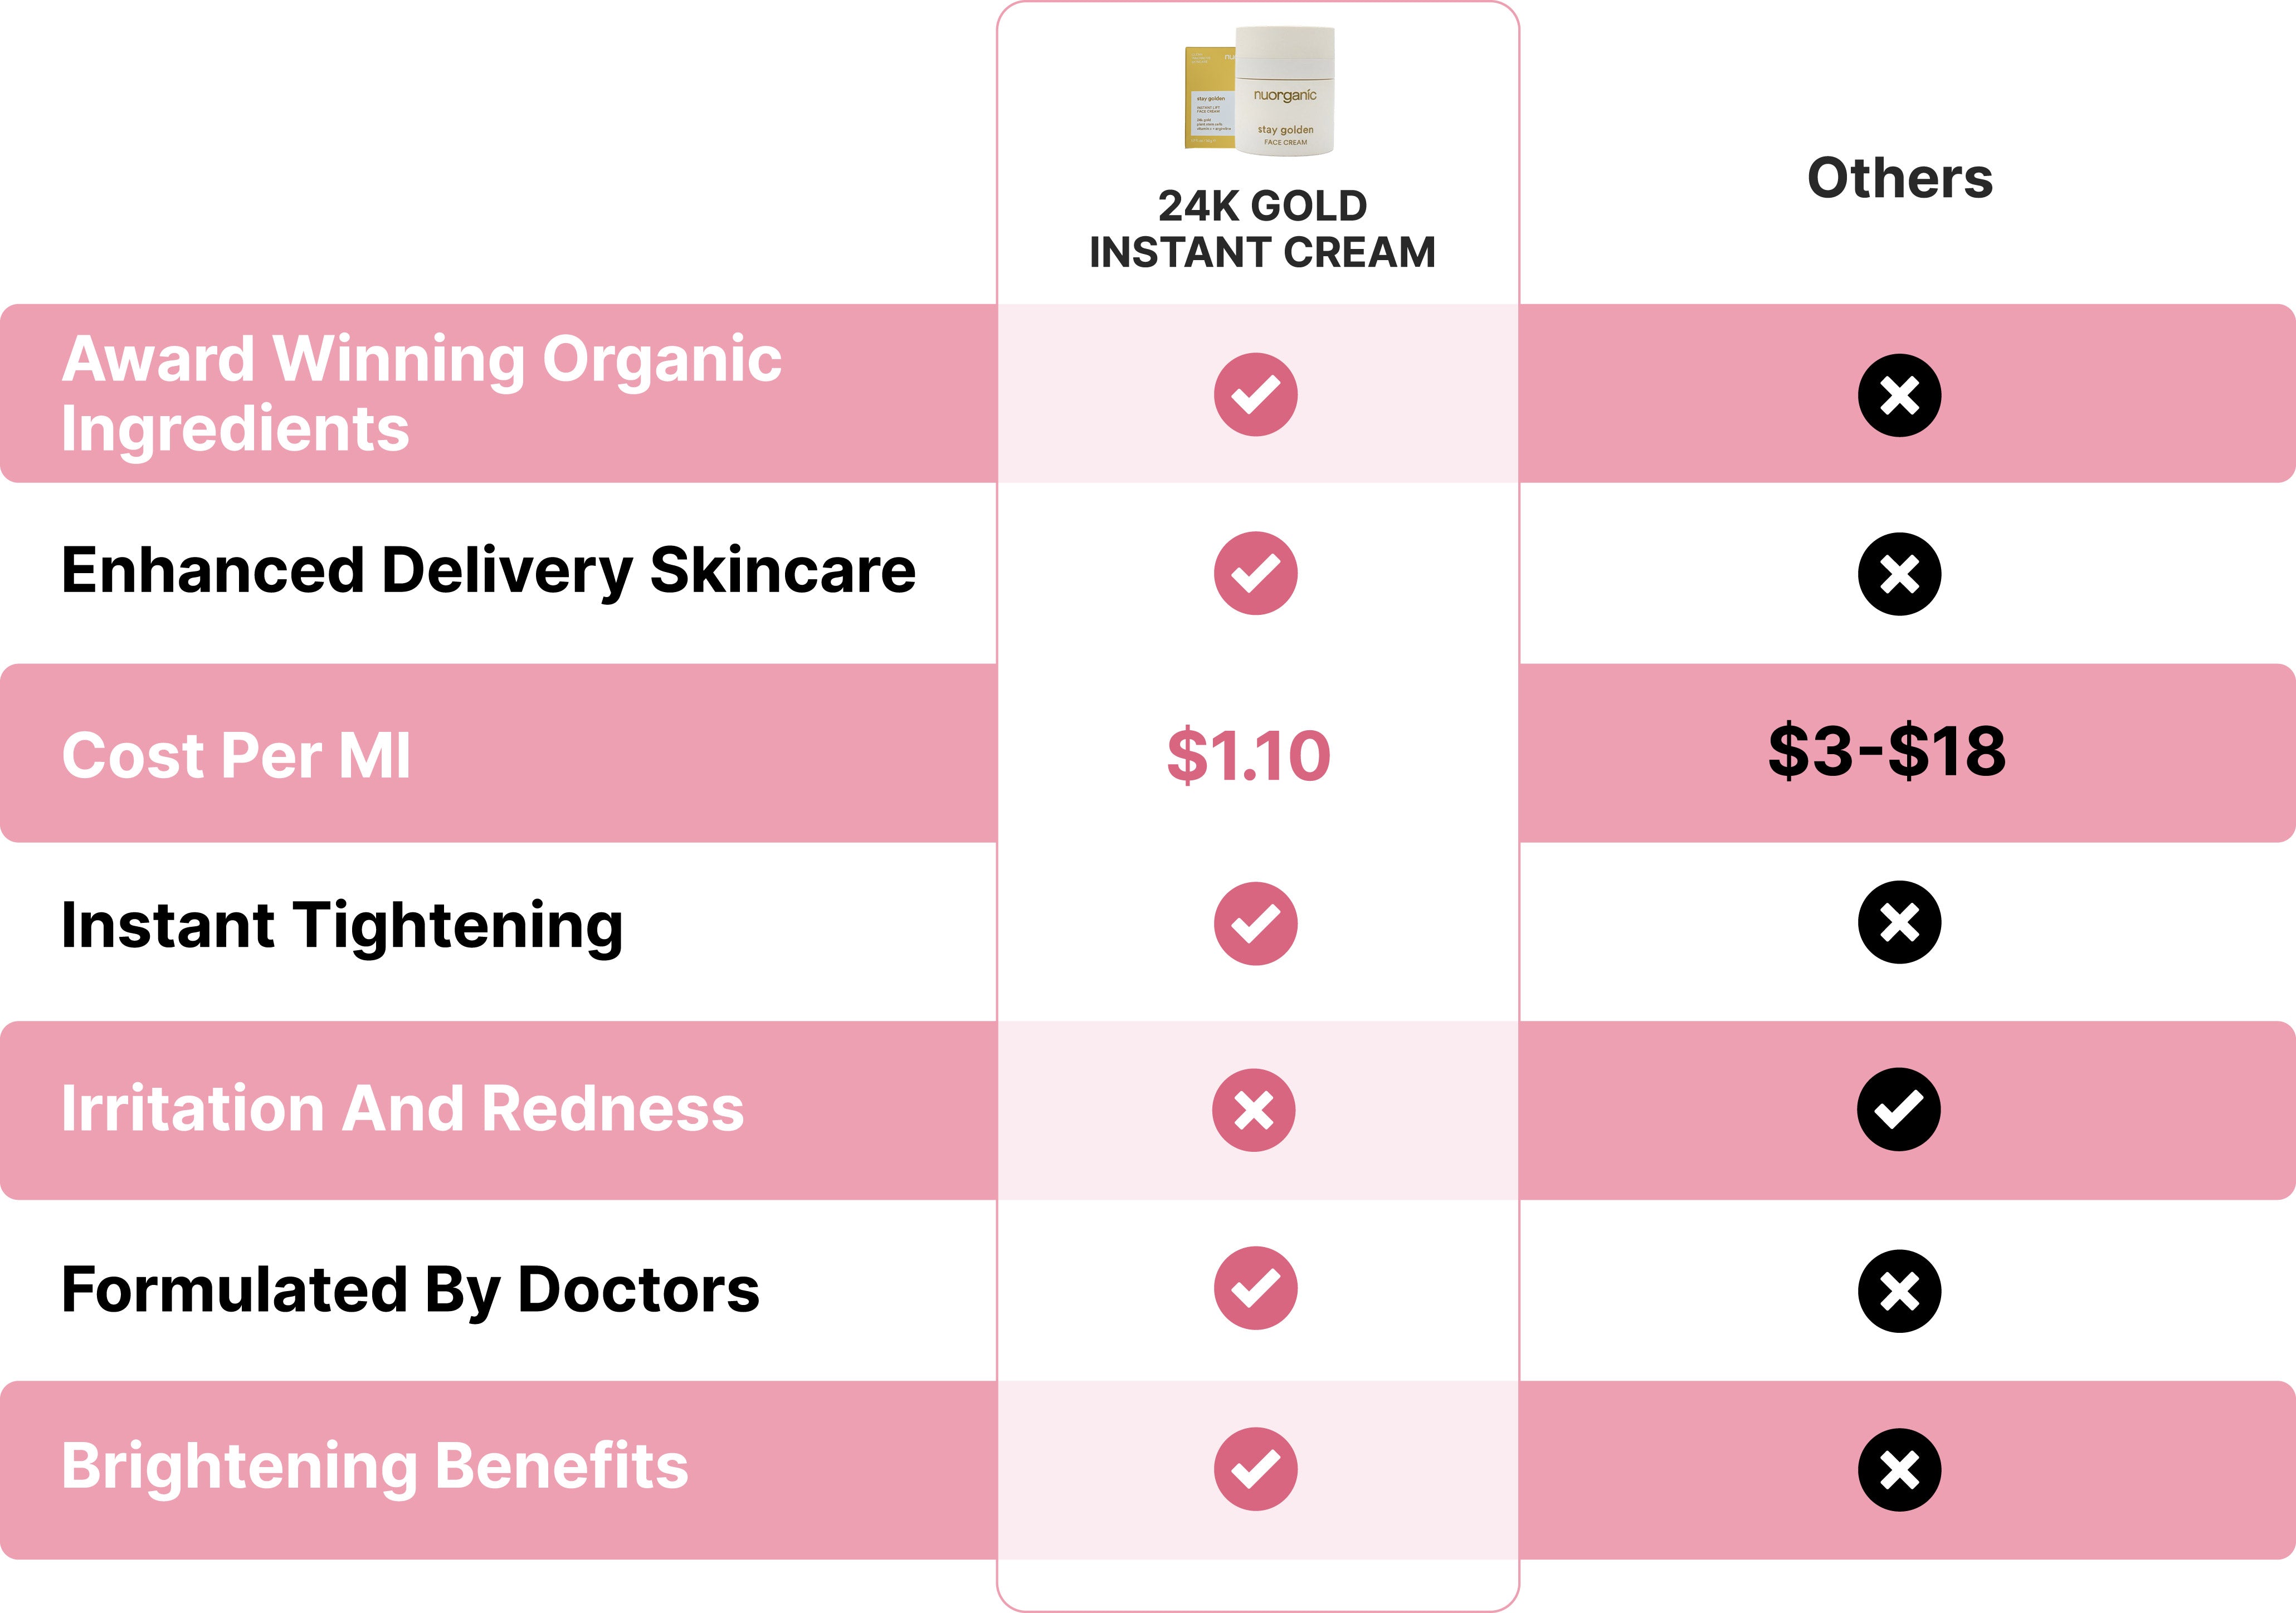This screenshot has height=1613, width=2296.
Task: Click the 24K GOLD INSTANT CREAM heading
Action: (1262, 229)
